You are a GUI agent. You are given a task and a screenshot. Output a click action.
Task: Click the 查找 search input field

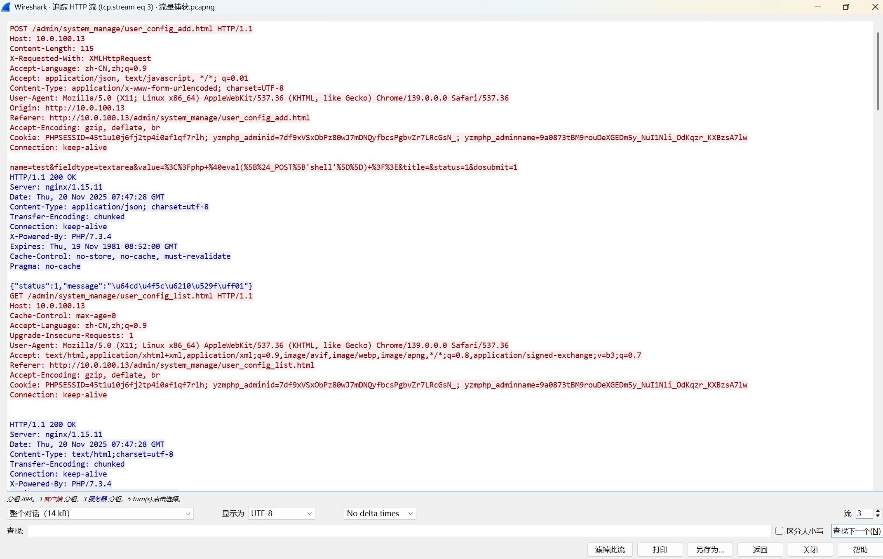[399, 531]
